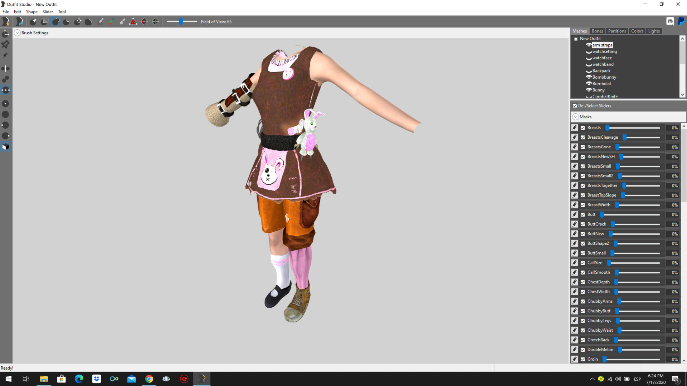Toggle the Transform tool with axes icon
Image resolution: width=687 pixels, height=386 pixels.
click(x=6, y=34)
